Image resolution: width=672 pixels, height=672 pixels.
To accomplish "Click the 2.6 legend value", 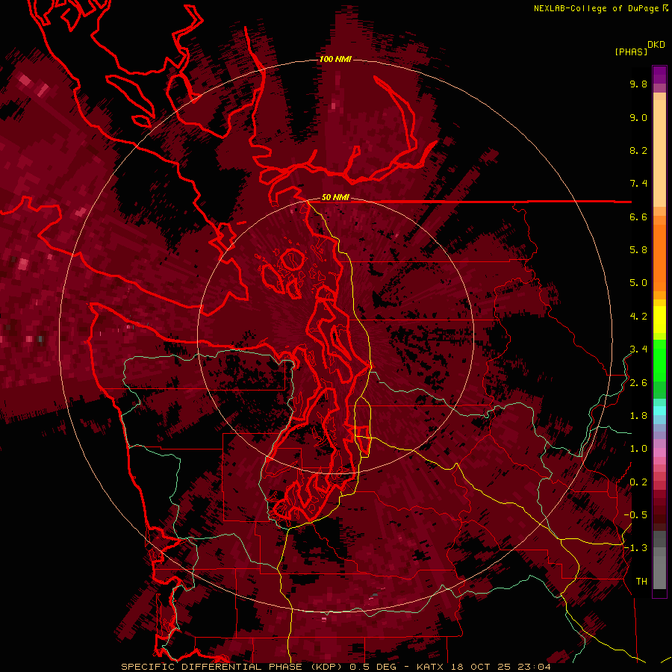I will point(638,383).
